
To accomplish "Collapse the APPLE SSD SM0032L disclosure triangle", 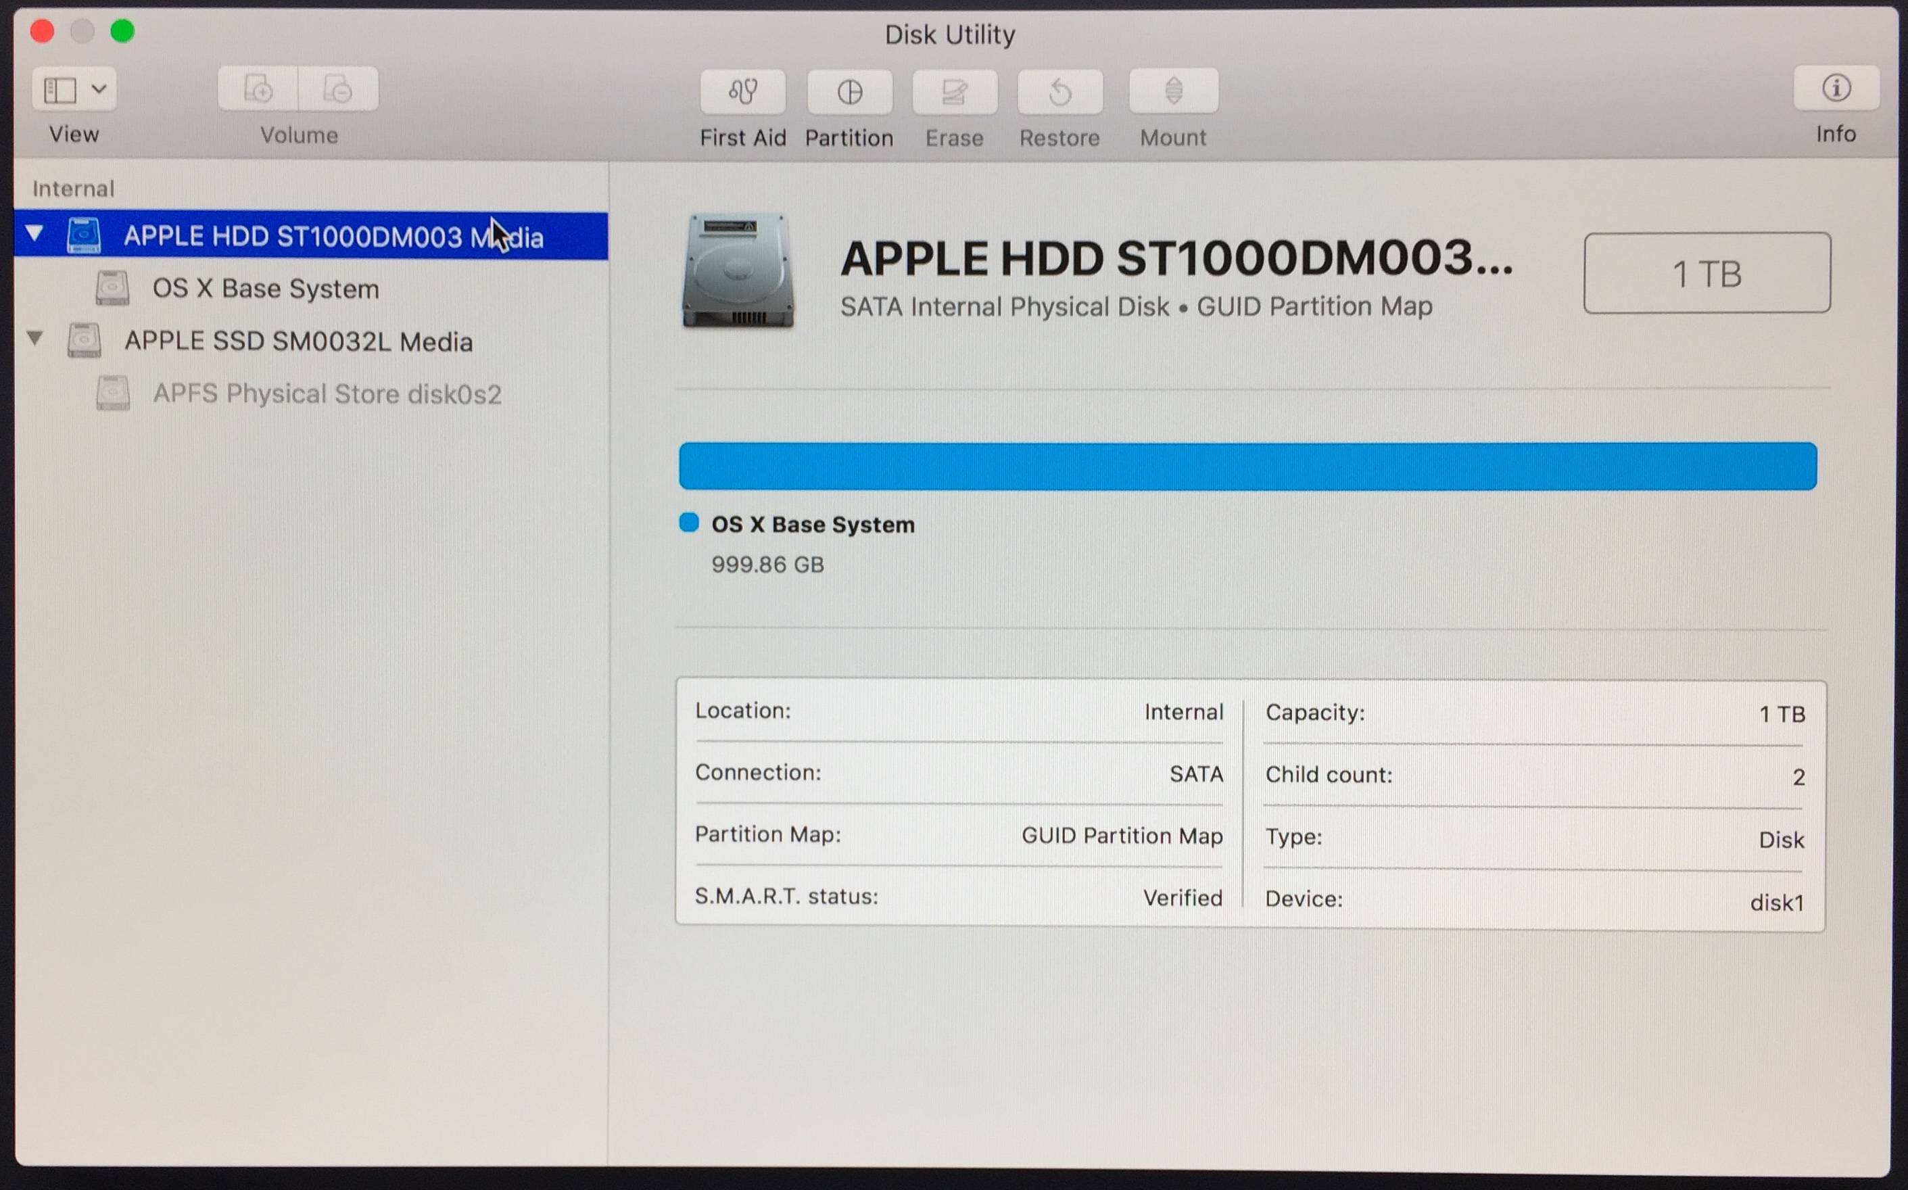I will pyautogui.click(x=34, y=339).
